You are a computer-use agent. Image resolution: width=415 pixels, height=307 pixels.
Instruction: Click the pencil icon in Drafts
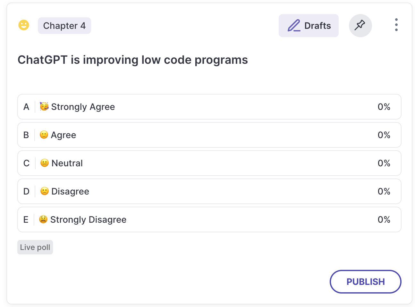tap(294, 26)
